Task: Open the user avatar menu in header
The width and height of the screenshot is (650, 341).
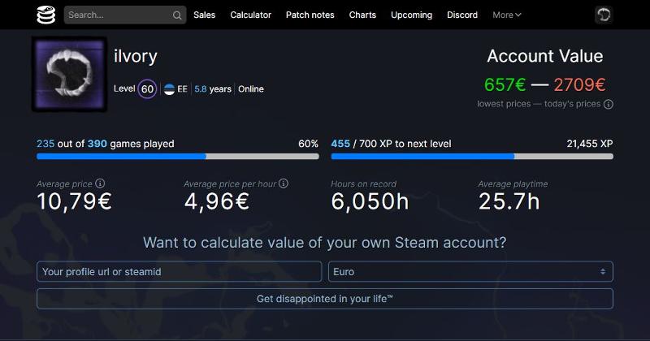Action: (604, 15)
